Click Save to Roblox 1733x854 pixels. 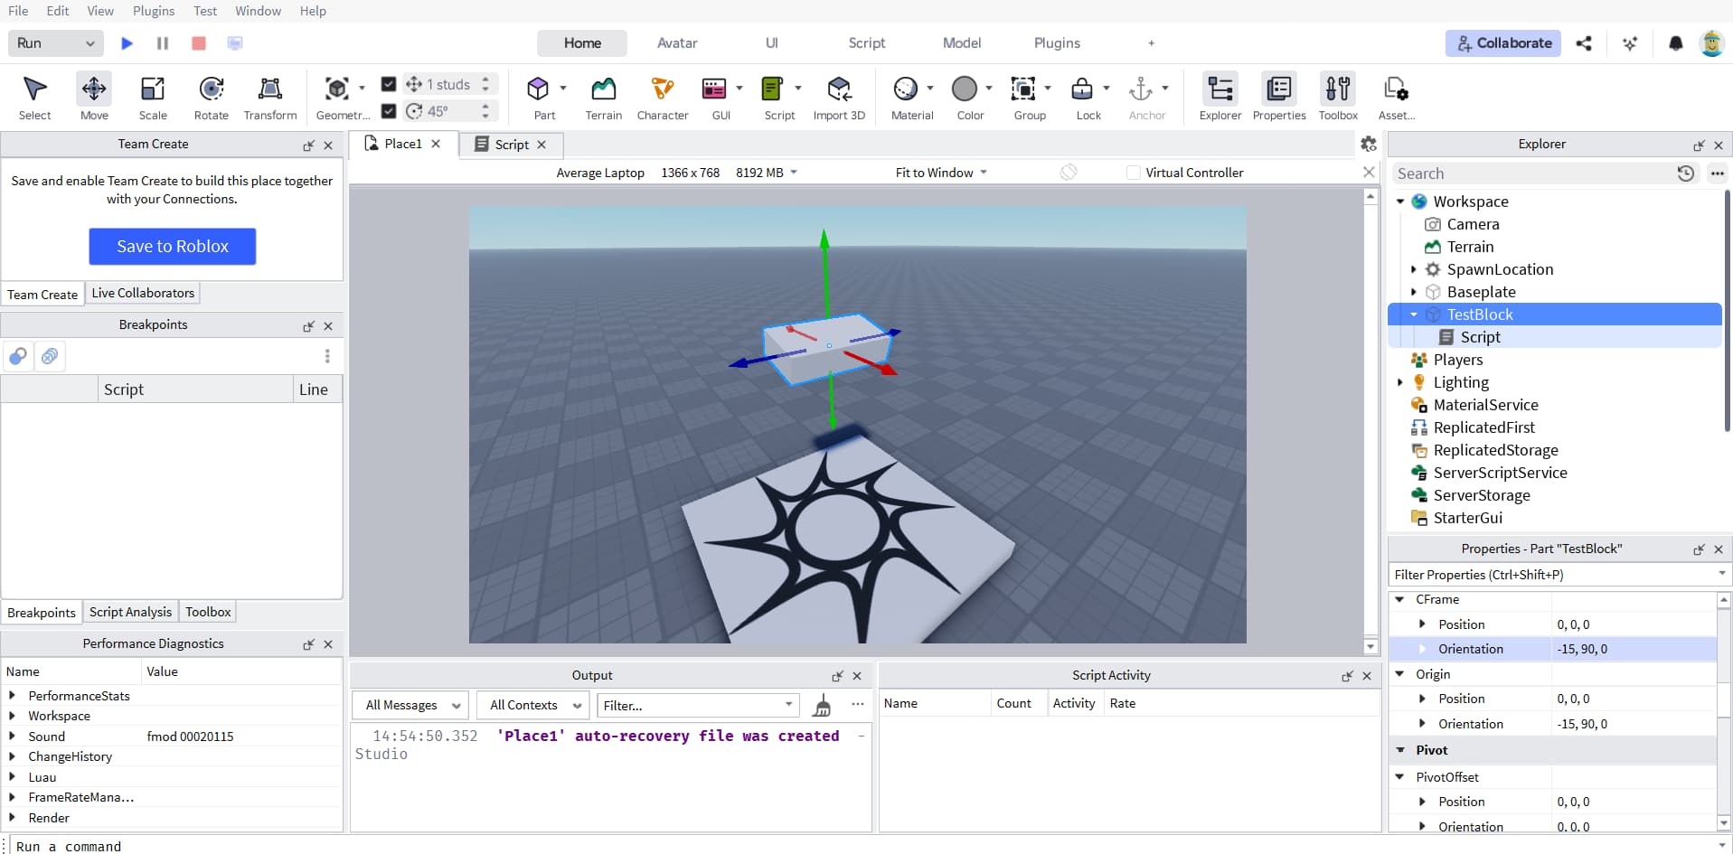(x=172, y=246)
